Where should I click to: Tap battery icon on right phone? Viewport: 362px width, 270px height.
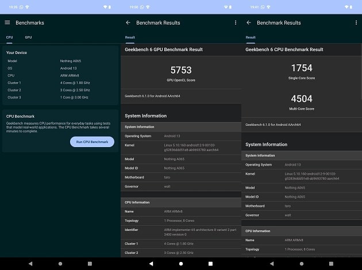point(351,7)
